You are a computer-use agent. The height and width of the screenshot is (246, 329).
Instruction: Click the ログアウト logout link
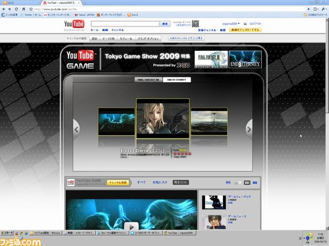[x=255, y=24]
